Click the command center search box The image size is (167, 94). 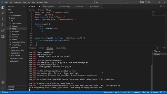[97, 2]
